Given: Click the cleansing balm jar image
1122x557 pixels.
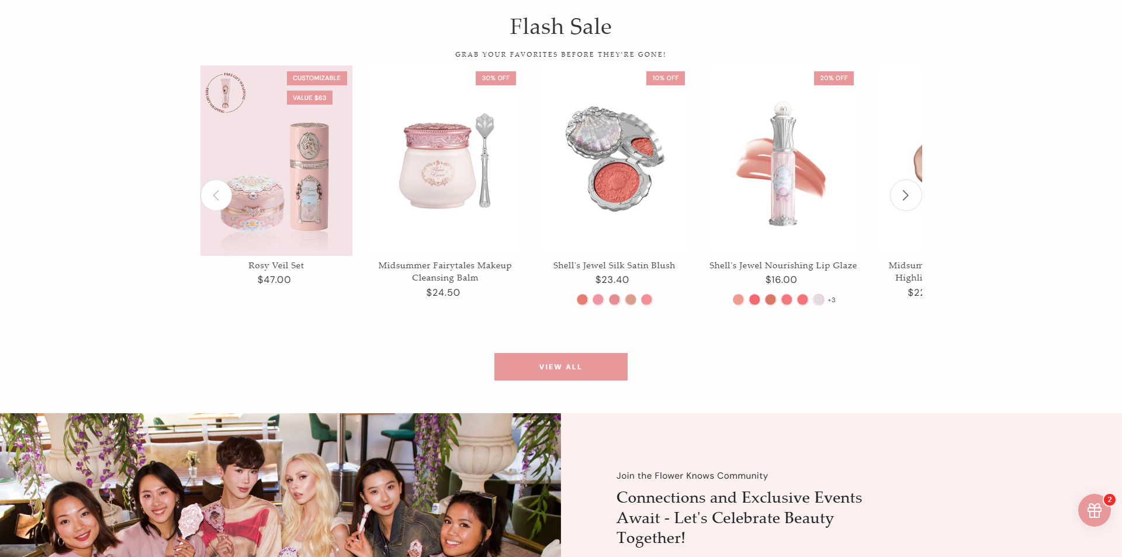Looking at the screenshot, I should coord(445,161).
